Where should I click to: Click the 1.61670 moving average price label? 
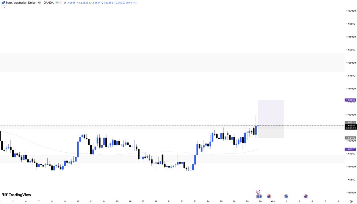(x=350, y=149)
